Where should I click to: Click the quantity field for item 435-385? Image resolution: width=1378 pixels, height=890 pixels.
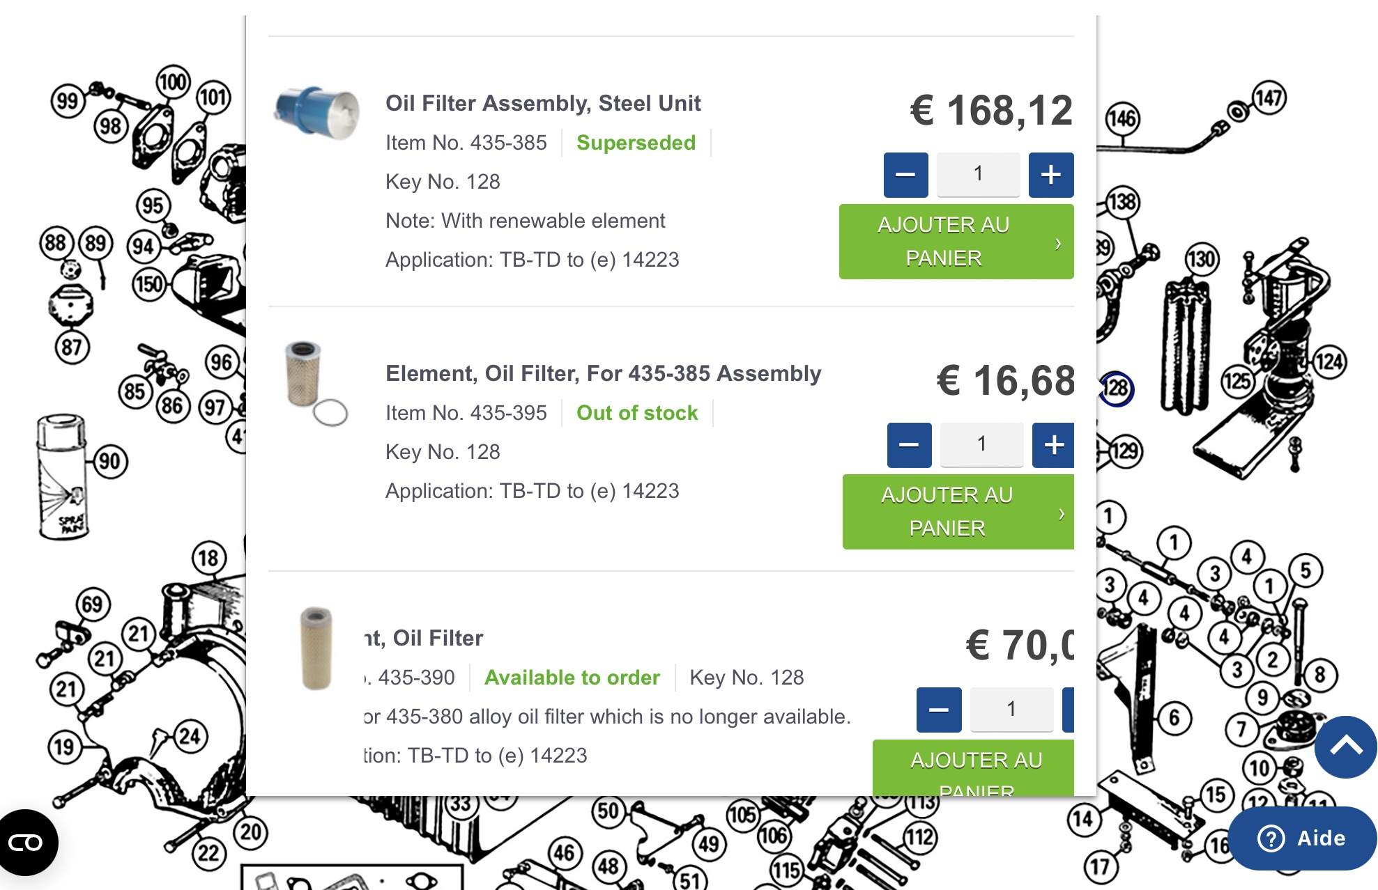point(978,174)
